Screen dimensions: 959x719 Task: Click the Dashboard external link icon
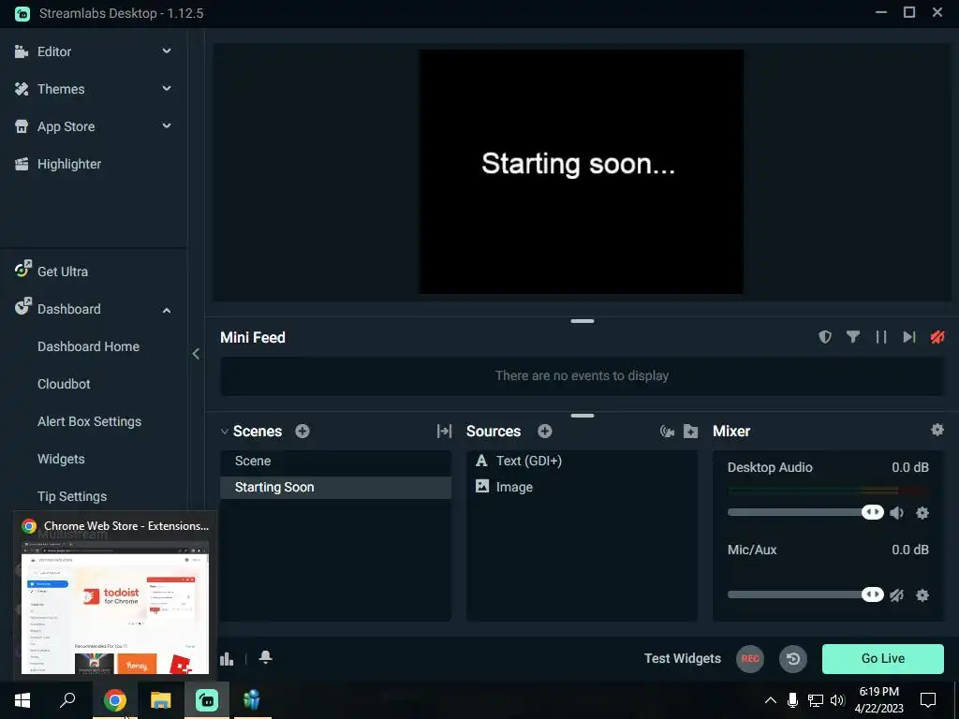point(22,306)
